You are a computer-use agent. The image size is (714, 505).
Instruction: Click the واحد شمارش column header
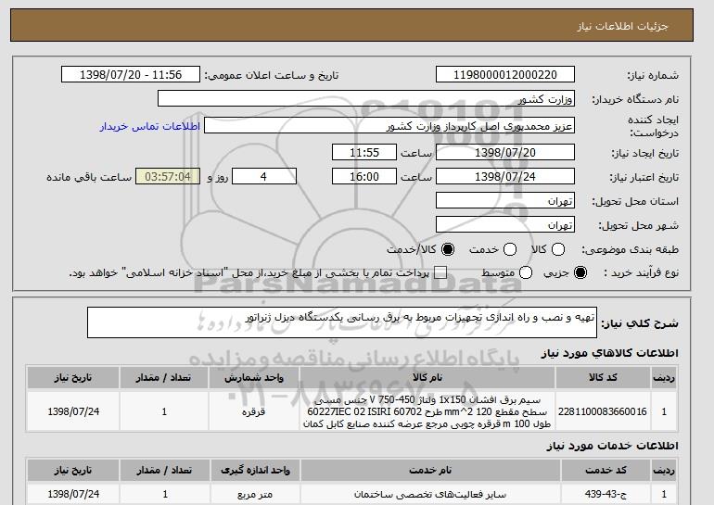[x=254, y=378]
